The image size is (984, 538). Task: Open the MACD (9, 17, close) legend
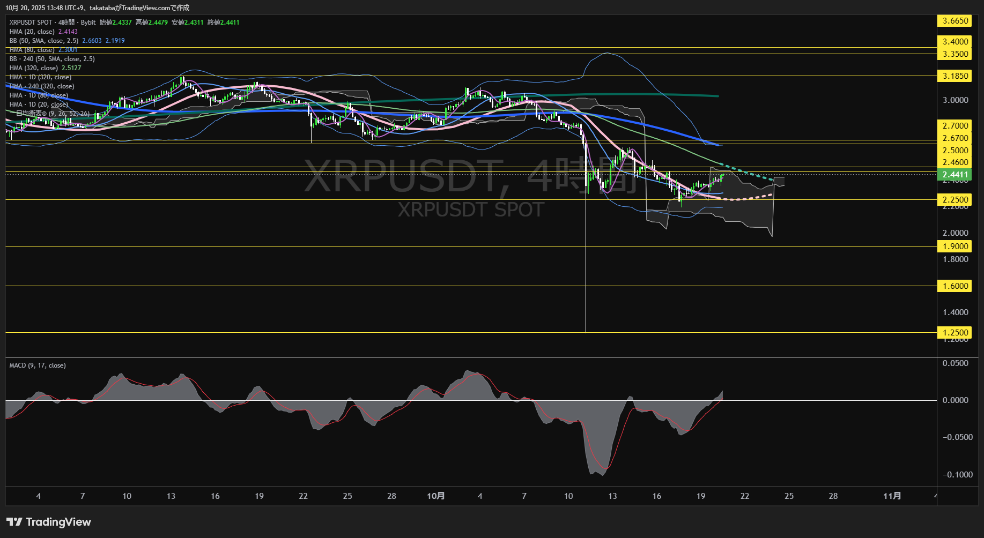[38, 365]
